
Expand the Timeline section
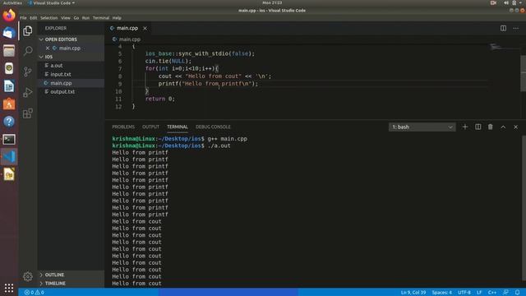click(x=71, y=283)
